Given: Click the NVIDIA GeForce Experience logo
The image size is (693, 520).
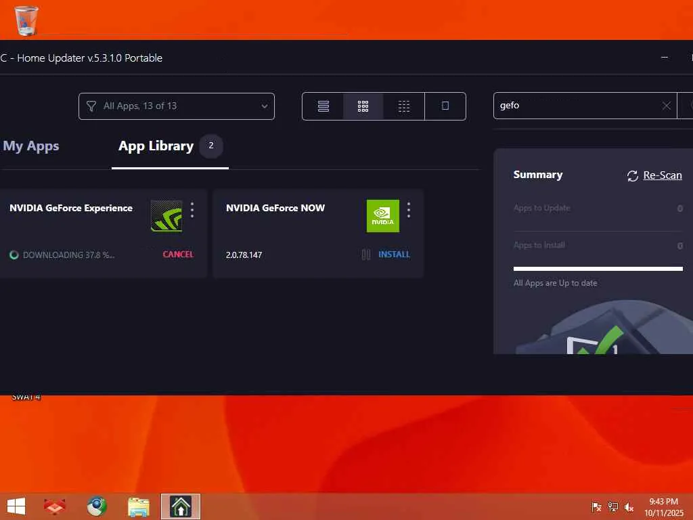Looking at the screenshot, I should point(166,216).
